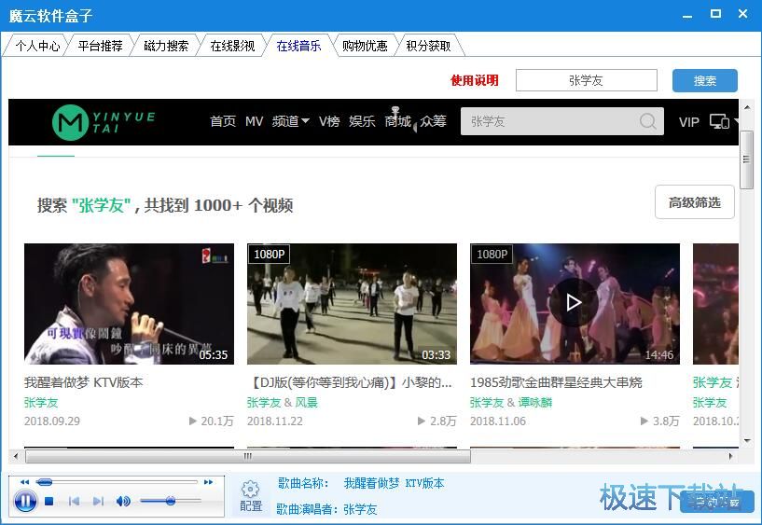This screenshot has width=762, height=525.
Task: Pause playback with the round pause button
Action: coord(25,501)
